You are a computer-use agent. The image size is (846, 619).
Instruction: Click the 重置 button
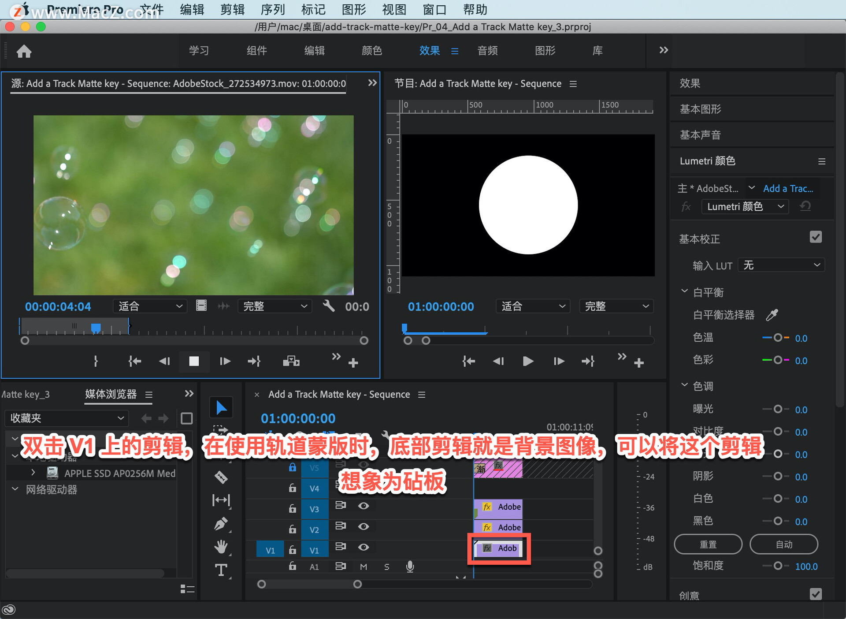click(708, 544)
